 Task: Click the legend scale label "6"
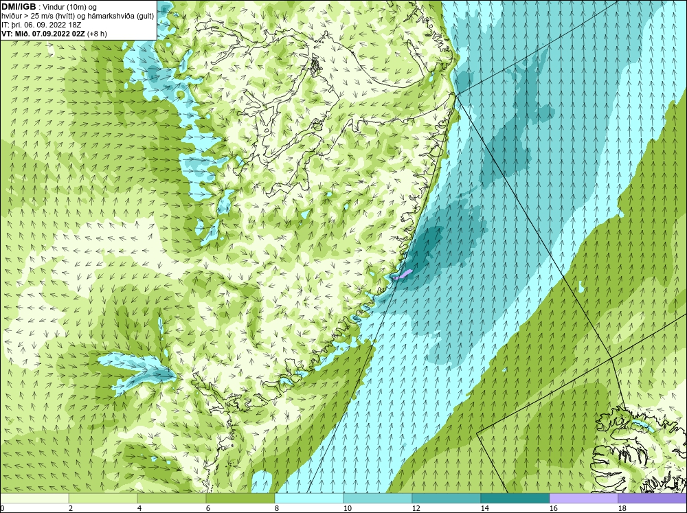tap(208, 508)
